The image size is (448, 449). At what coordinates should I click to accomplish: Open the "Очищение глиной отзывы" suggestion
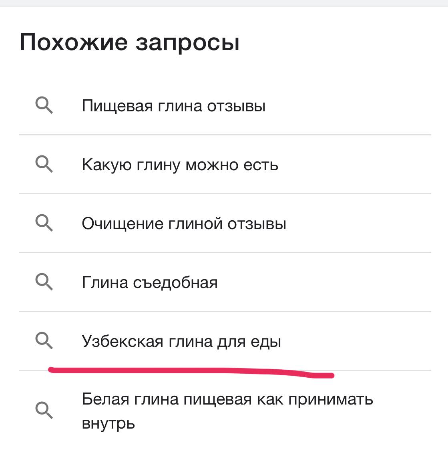click(184, 223)
